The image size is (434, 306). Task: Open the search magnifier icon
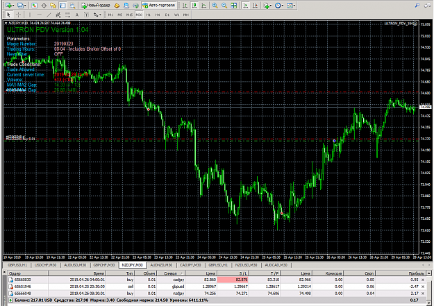417,6
